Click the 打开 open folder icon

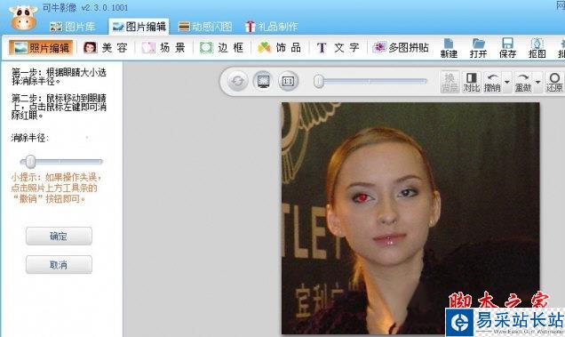coord(478,48)
